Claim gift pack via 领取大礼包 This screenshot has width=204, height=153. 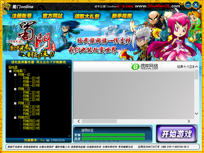point(87,16)
